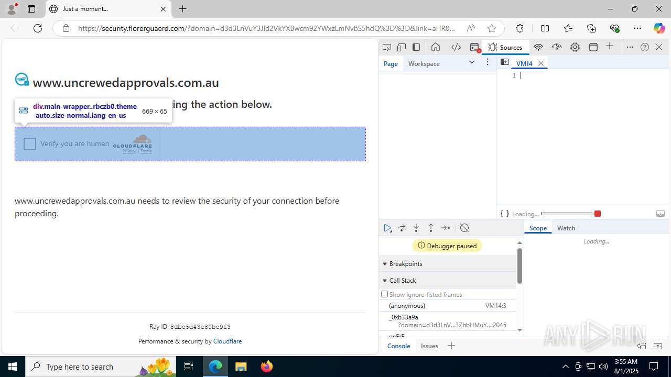Image resolution: width=671 pixels, height=377 pixels.
Task: Deactivate breakpoints
Action: [464, 228]
